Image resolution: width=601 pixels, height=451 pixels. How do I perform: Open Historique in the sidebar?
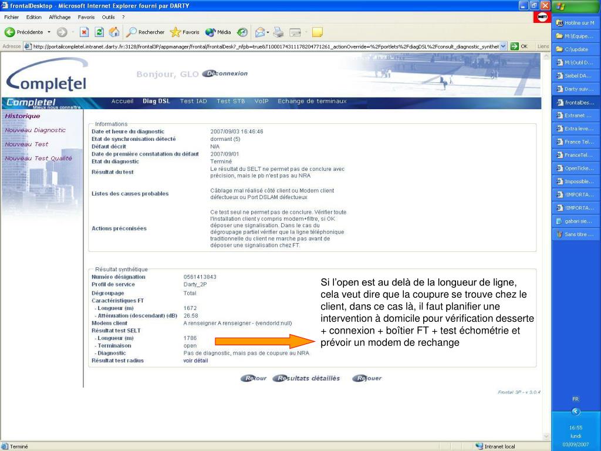tap(22, 116)
